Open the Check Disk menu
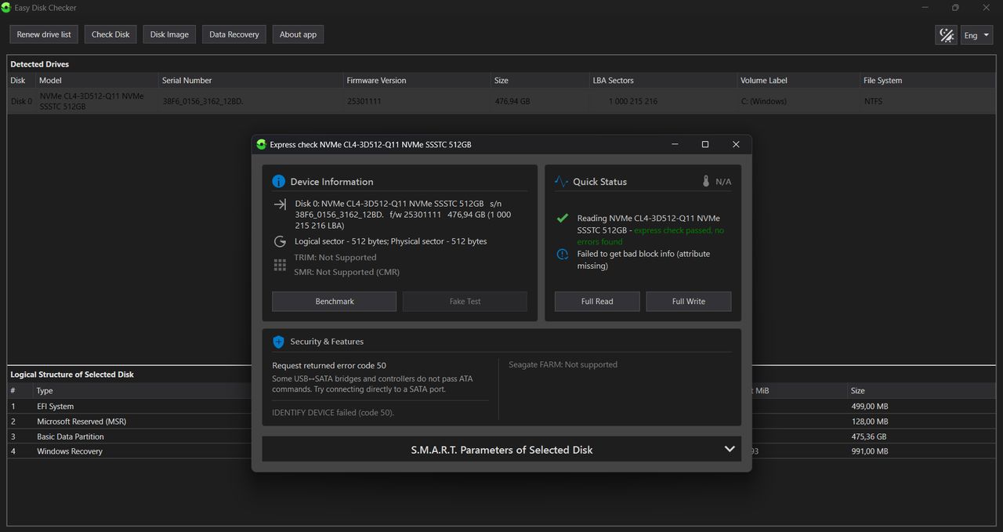The image size is (1003, 532). 110,34
